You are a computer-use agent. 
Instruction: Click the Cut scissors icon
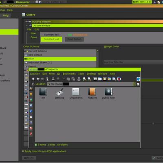[64, 79]
